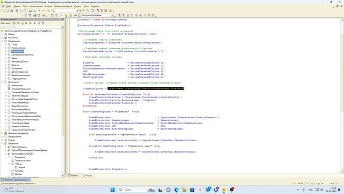This screenshot has width=344, height=194.
Task: Select the Контрагенты catalog in tree
Action: click(x=18, y=51)
